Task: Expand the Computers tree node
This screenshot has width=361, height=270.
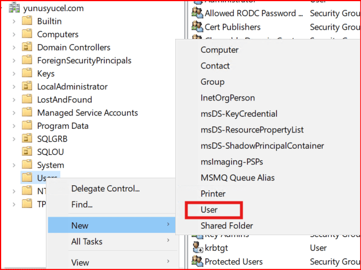Action: pos(13,34)
